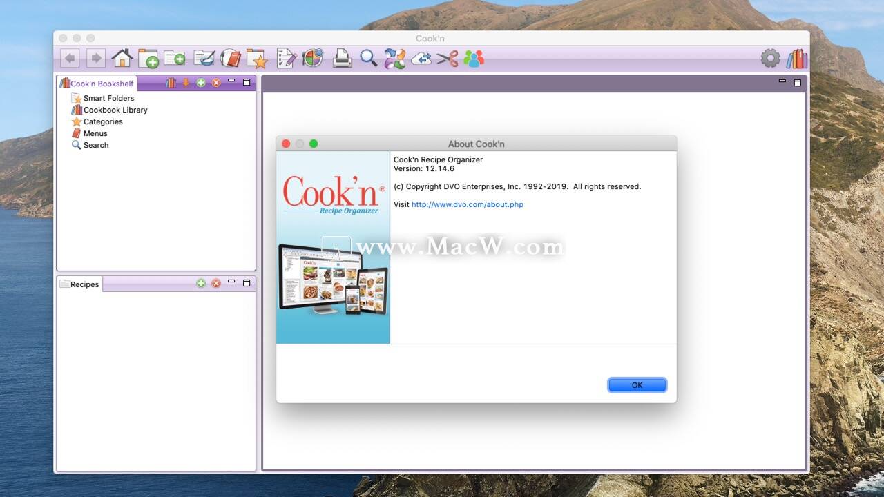Minimize the right content panel
Screen dimensions: 884x497
point(782,81)
